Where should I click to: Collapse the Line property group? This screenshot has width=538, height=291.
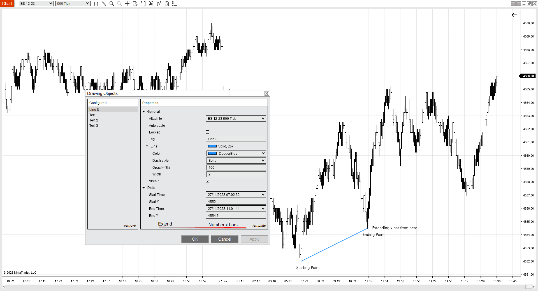click(x=147, y=146)
